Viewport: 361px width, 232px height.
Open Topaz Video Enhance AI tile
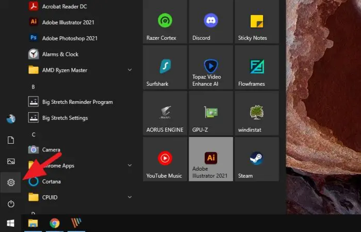tap(211, 67)
